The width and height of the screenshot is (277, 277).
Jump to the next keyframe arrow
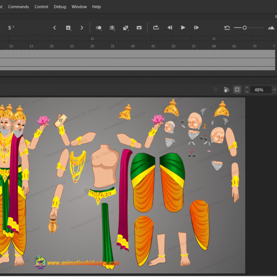(x=82, y=28)
